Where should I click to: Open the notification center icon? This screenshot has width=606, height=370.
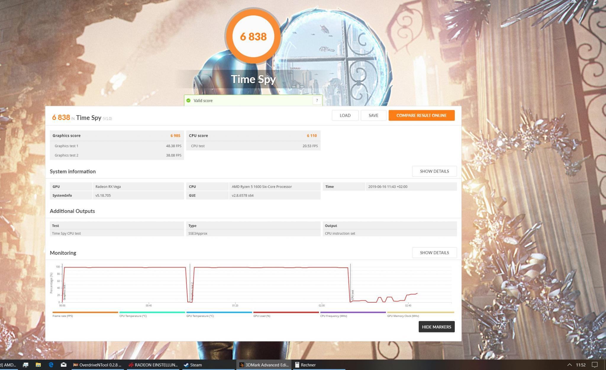coord(594,365)
